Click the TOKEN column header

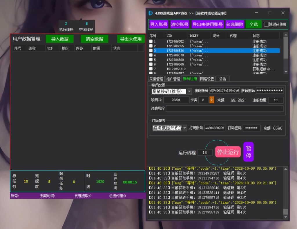pyautogui.click(x=200, y=36)
